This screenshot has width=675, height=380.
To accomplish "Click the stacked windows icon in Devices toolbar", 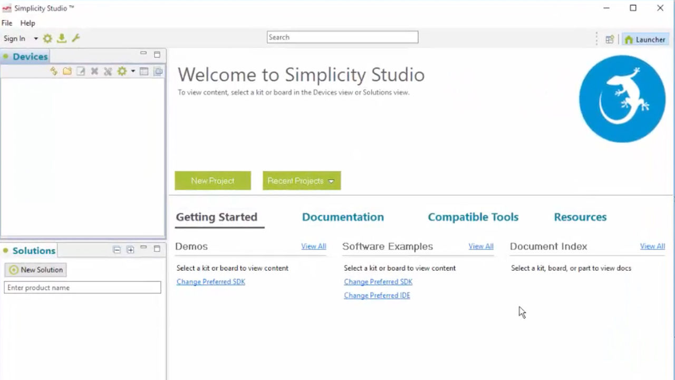I will (158, 71).
